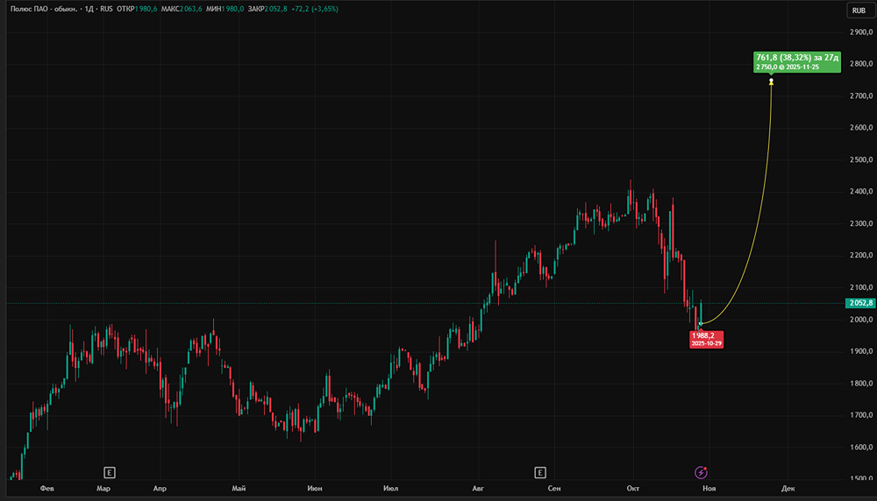Click the Сен month label on time axis
This screenshot has height=501, width=877.
click(554, 489)
